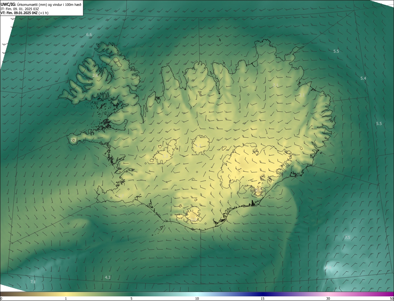Click the VT valid time line in legend
Screen dimensions: 394x301
(24, 13)
